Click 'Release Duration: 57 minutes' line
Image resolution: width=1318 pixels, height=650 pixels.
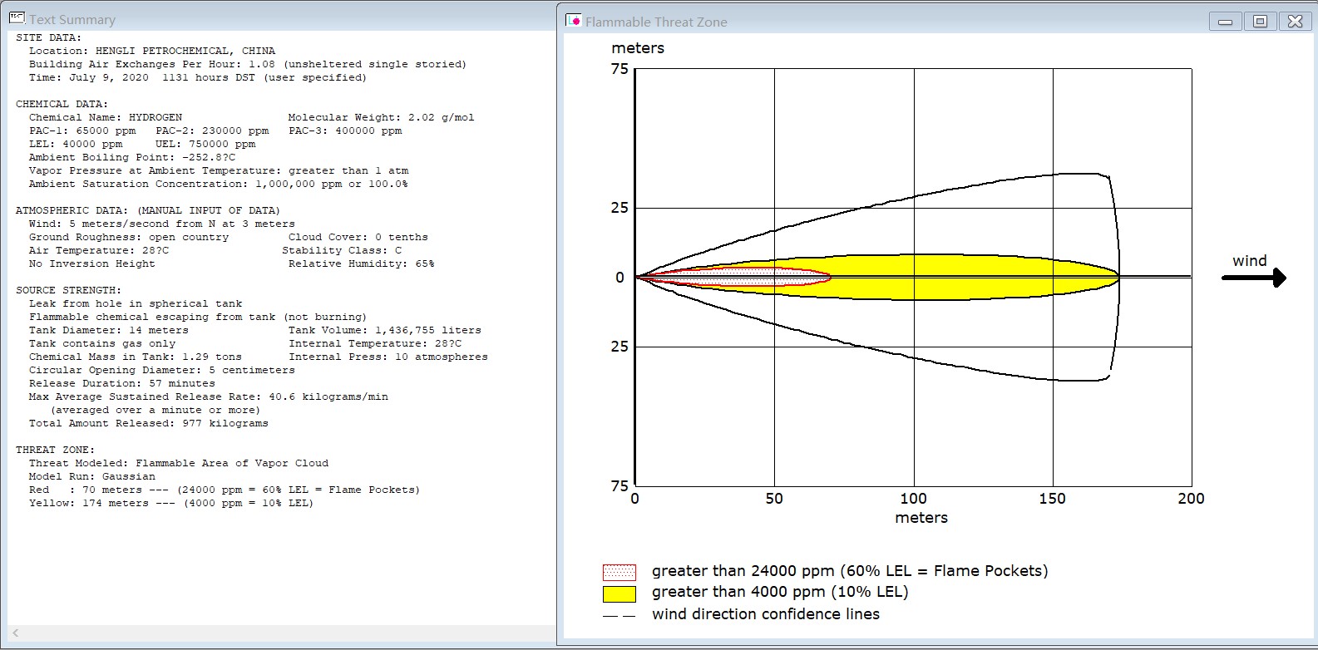click(x=122, y=383)
